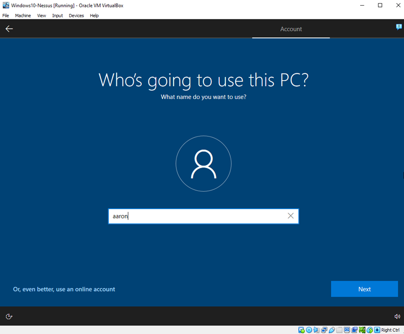This screenshot has width=404, height=334.
Task: Open the Machine menu
Action: pyautogui.click(x=23, y=16)
